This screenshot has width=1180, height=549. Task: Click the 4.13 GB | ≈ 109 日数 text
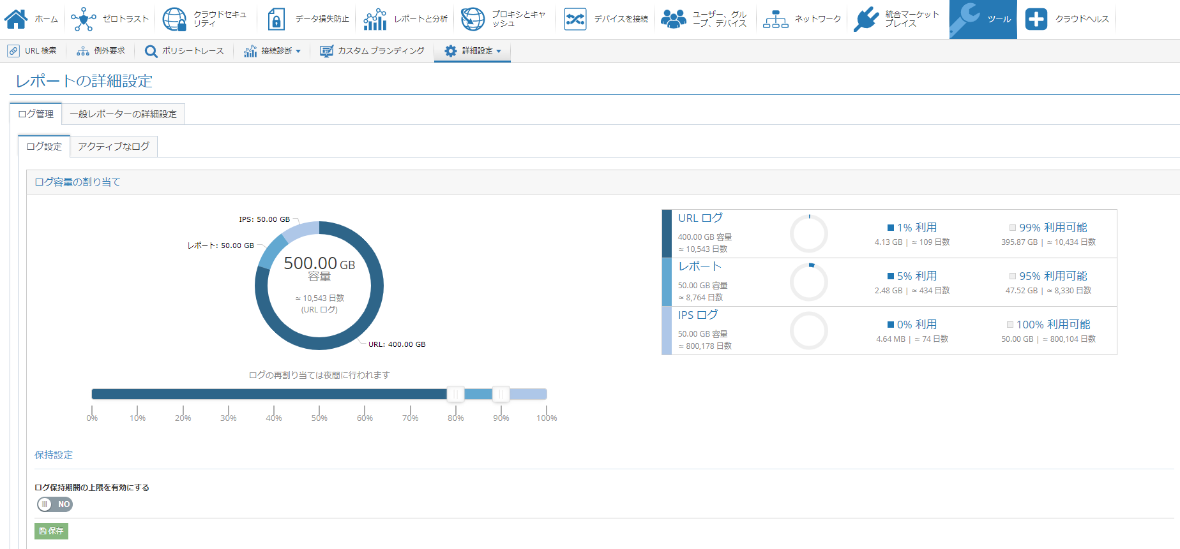coord(912,242)
